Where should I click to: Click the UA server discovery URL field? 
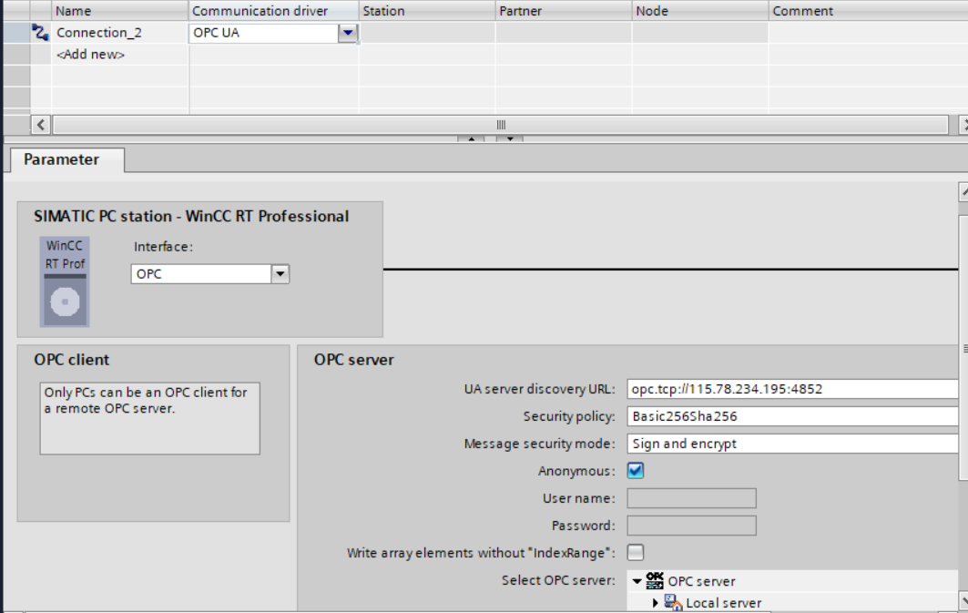pos(792,389)
